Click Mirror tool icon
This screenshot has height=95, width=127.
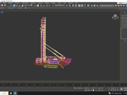click(x=67, y=6)
